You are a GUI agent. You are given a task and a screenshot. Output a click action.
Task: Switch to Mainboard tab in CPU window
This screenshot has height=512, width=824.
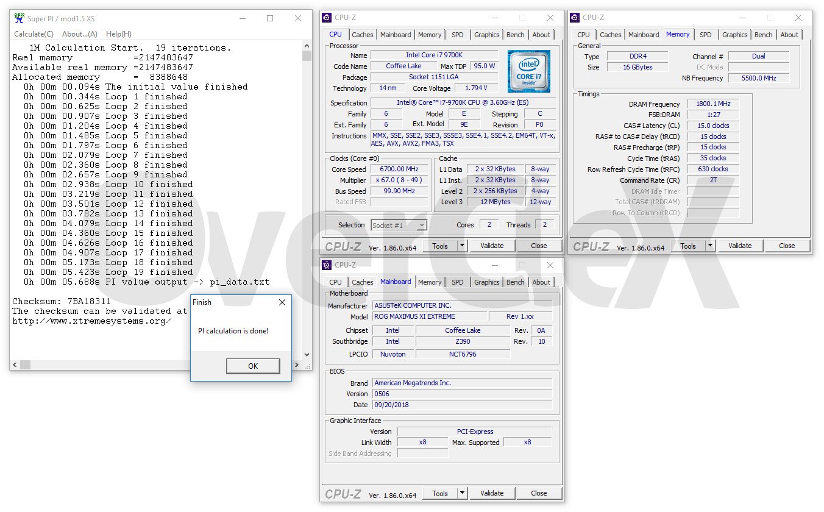click(x=396, y=35)
